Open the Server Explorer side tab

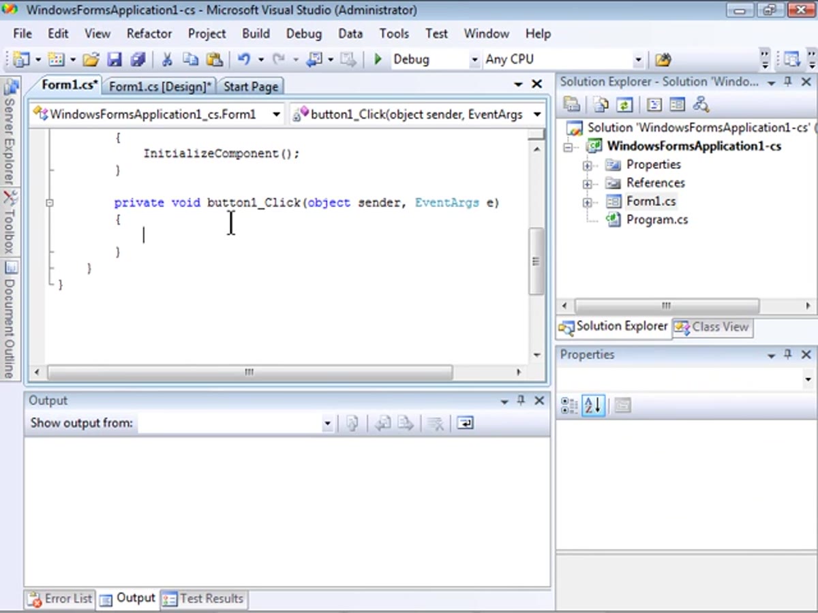10,133
